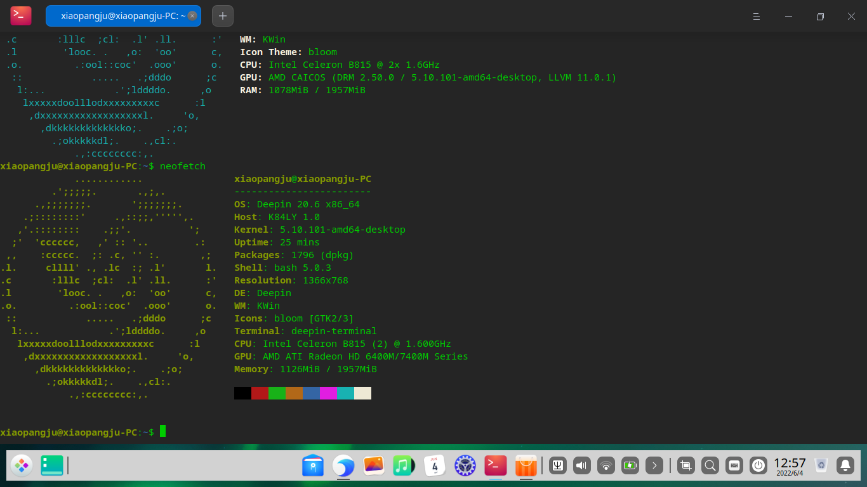Viewport: 867px width, 487px height.
Task: Open notifications via the bell icon
Action: [x=847, y=465]
